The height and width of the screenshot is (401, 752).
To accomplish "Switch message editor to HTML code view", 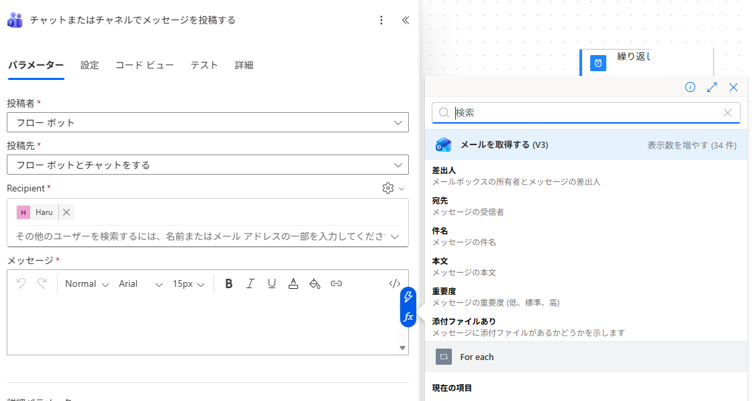I will pos(395,284).
